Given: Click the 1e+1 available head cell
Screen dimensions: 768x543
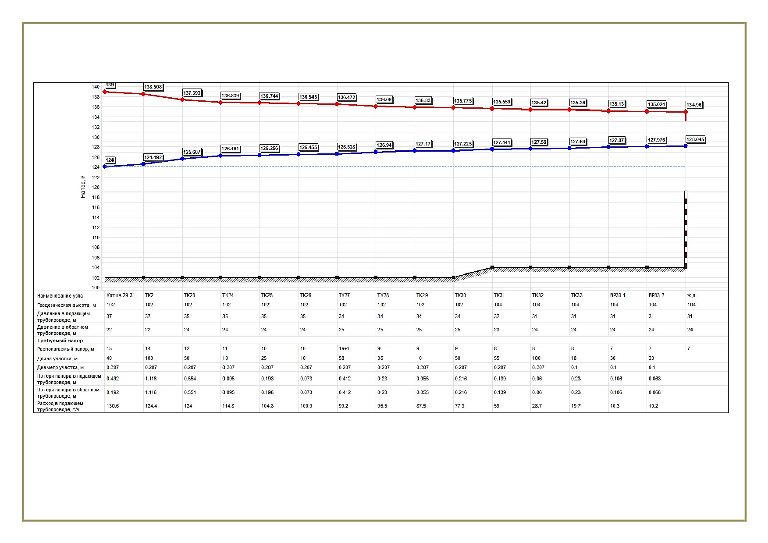Looking at the screenshot, I should click(x=344, y=349).
